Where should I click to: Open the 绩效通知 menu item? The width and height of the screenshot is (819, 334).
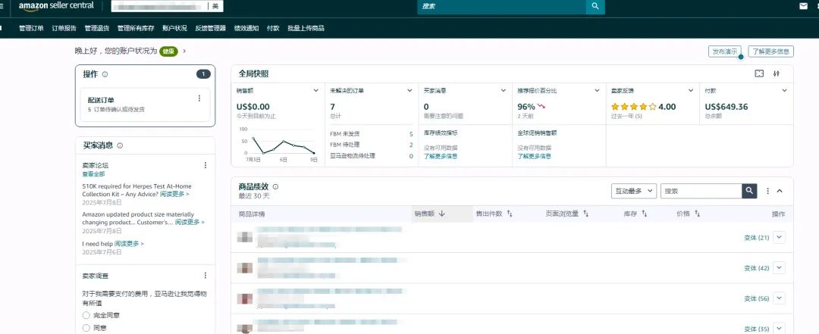246,28
